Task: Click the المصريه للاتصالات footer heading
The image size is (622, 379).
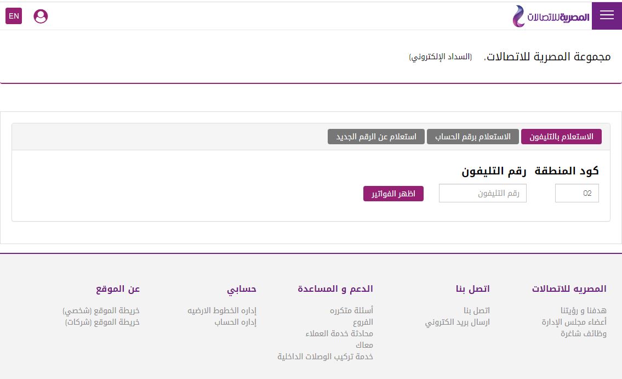Action: pos(569,289)
